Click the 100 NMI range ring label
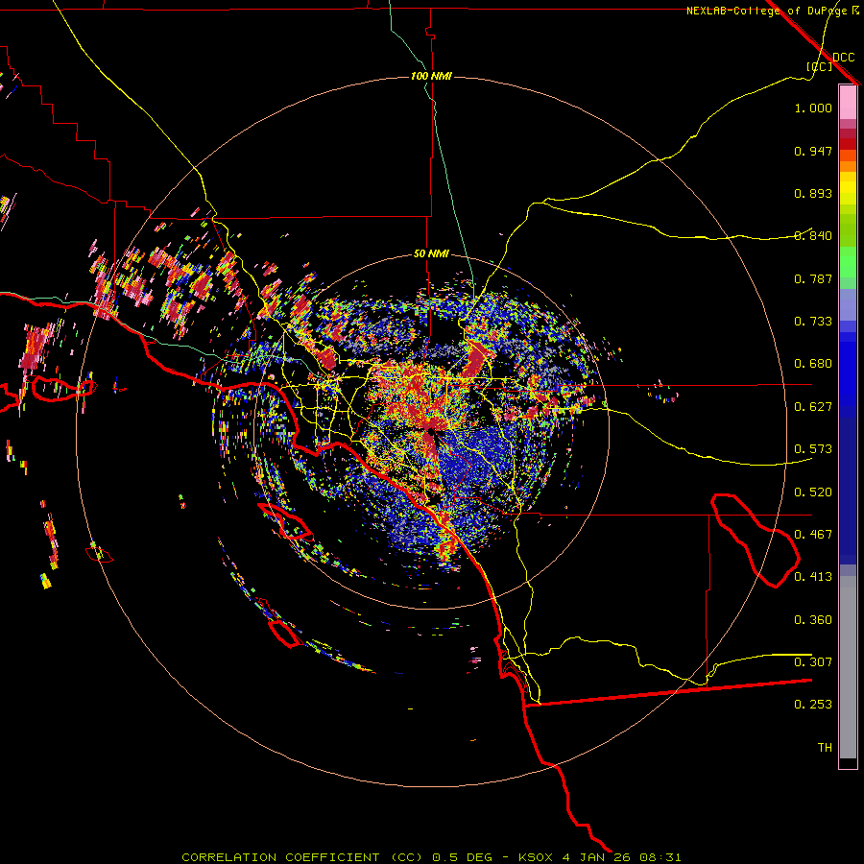Image resolution: width=864 pixels, height=864 pixels. tap(431, 76)
